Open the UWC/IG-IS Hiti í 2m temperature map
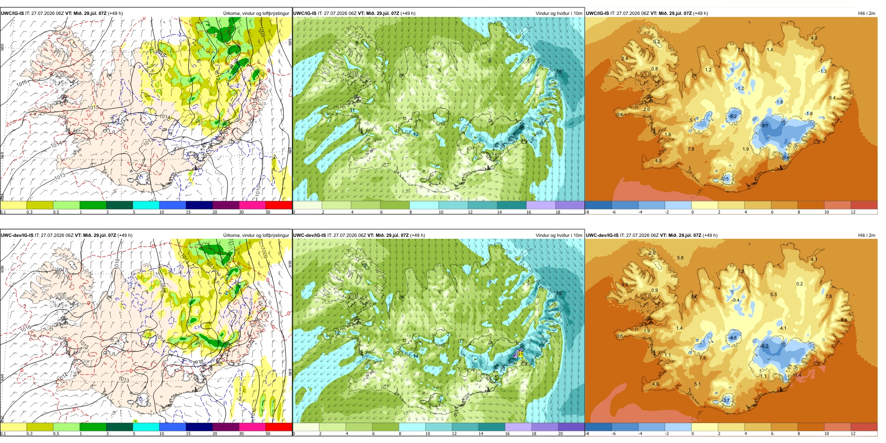 [731, 109]
